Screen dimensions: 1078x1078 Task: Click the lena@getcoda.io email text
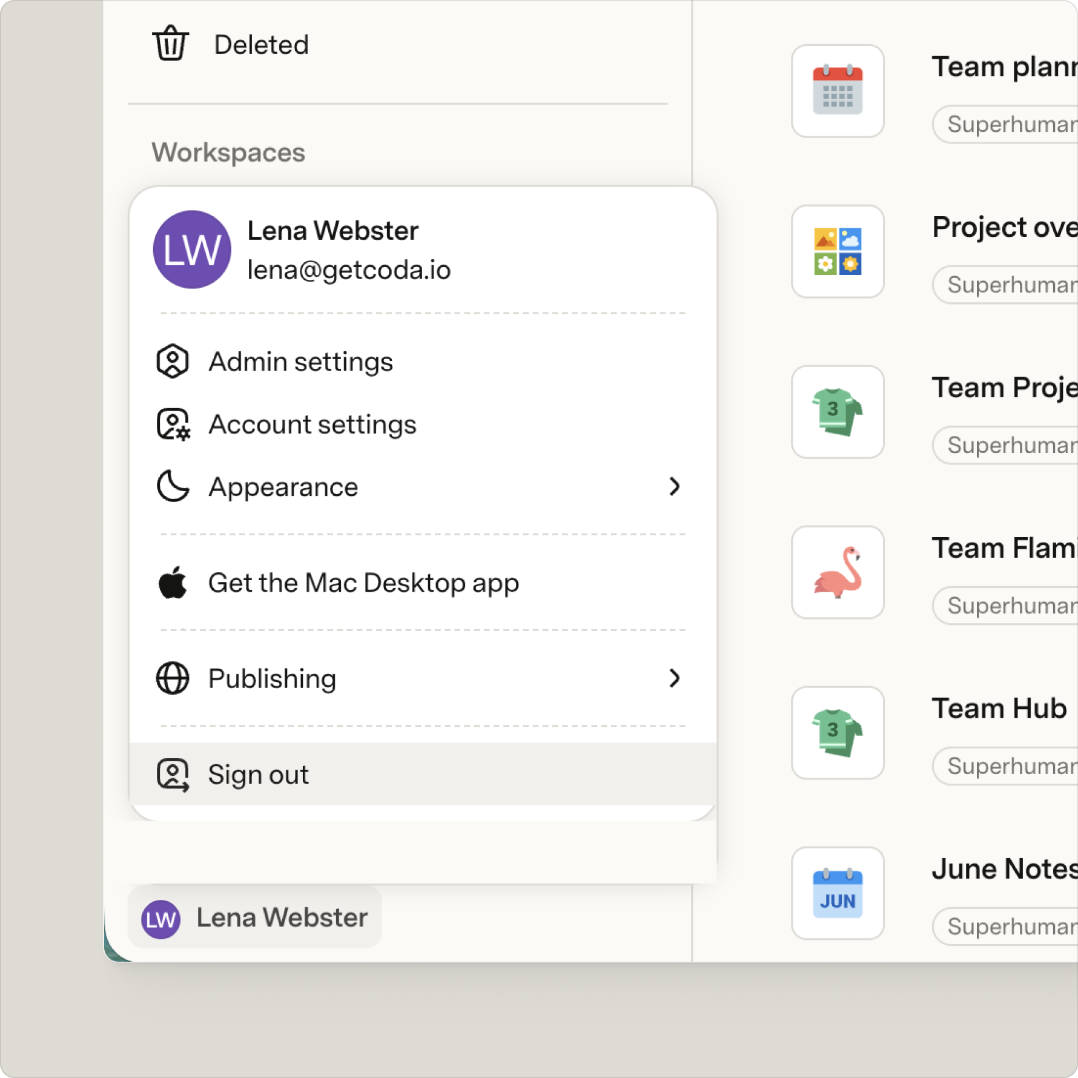pyautogui.click(x=349, y=270)
